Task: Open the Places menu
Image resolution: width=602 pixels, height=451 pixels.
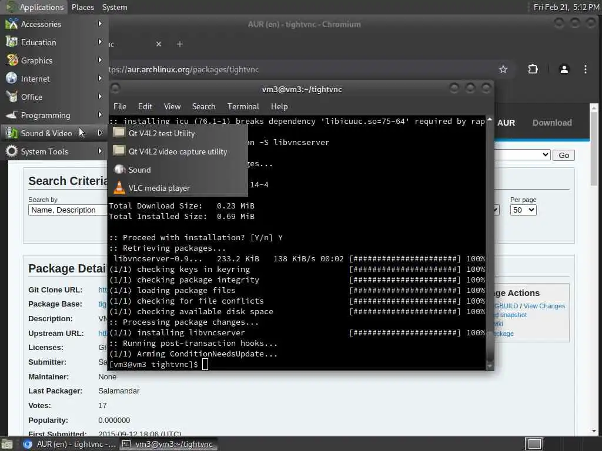Action: tap(82, 7)
